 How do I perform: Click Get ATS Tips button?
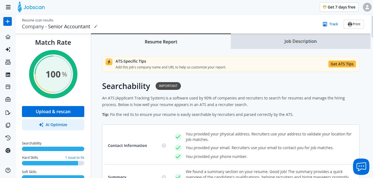tap(342, 64)
